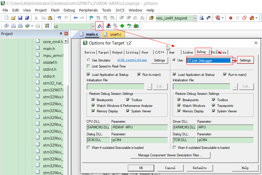This screenshot has width=262, height=175.
Task: Open Select Software Packs icon
Action: (x=129, y=26)
